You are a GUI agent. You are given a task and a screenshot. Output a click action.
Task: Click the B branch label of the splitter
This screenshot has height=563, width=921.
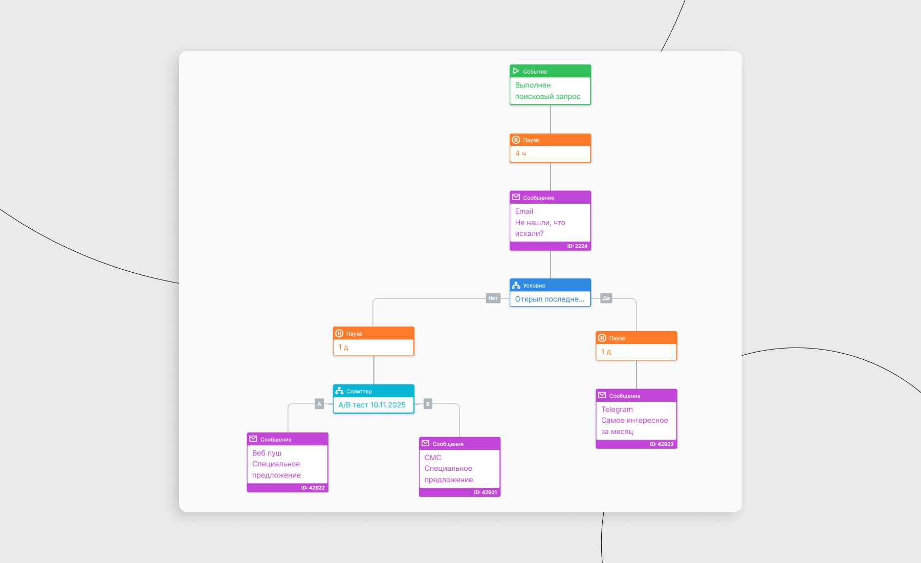[x=428, y=404]
